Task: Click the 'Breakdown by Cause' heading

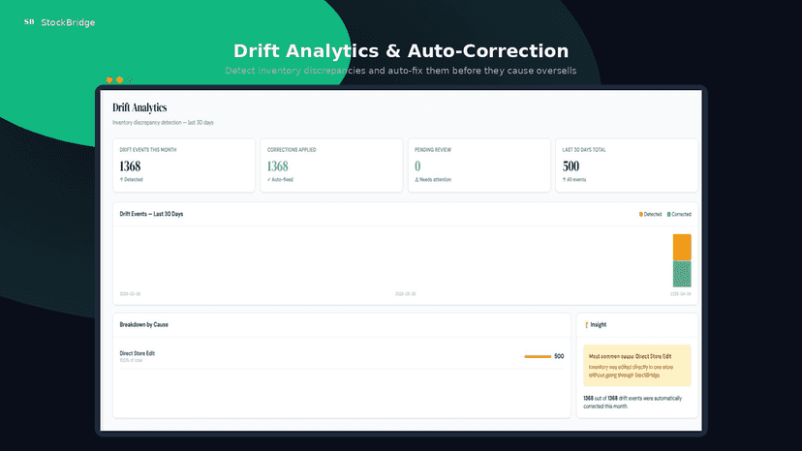Action: pos(143,324)
